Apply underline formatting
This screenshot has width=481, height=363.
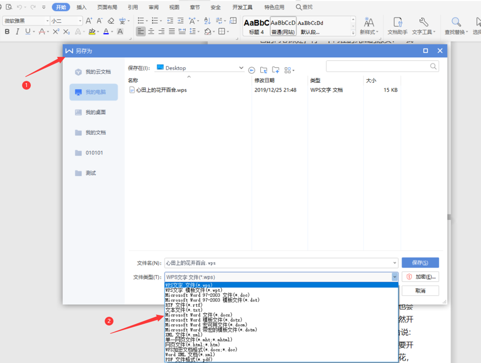[x=28, y=31]
